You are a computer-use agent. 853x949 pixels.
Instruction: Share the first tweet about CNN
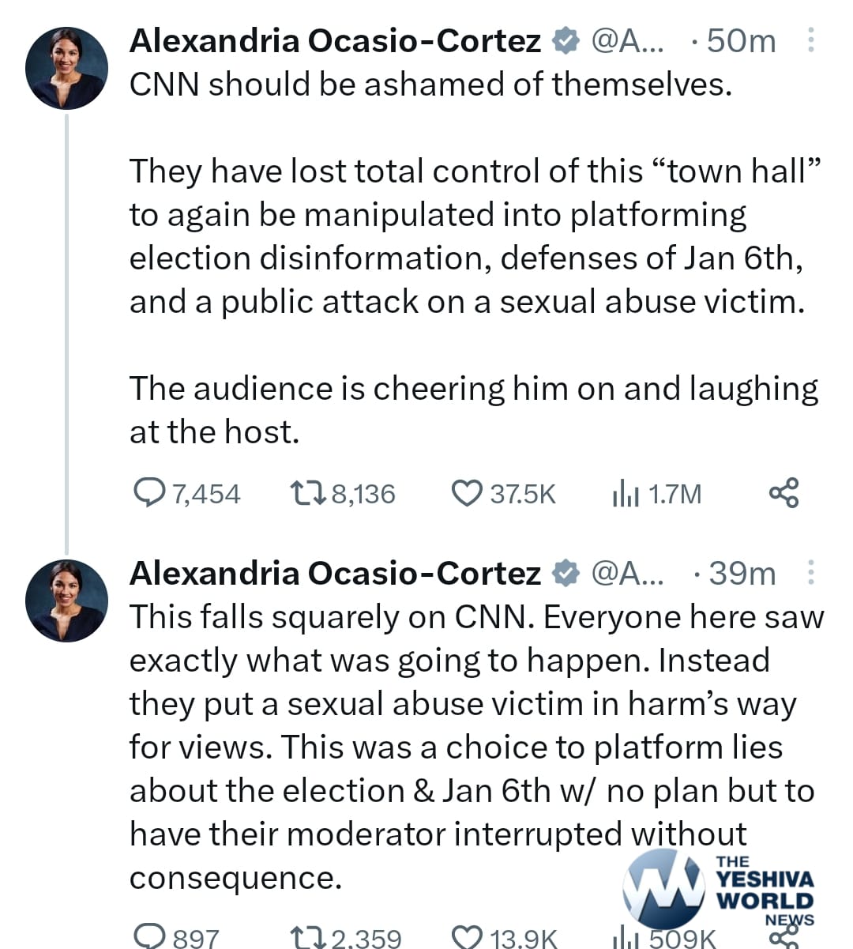tap(783, 493)
